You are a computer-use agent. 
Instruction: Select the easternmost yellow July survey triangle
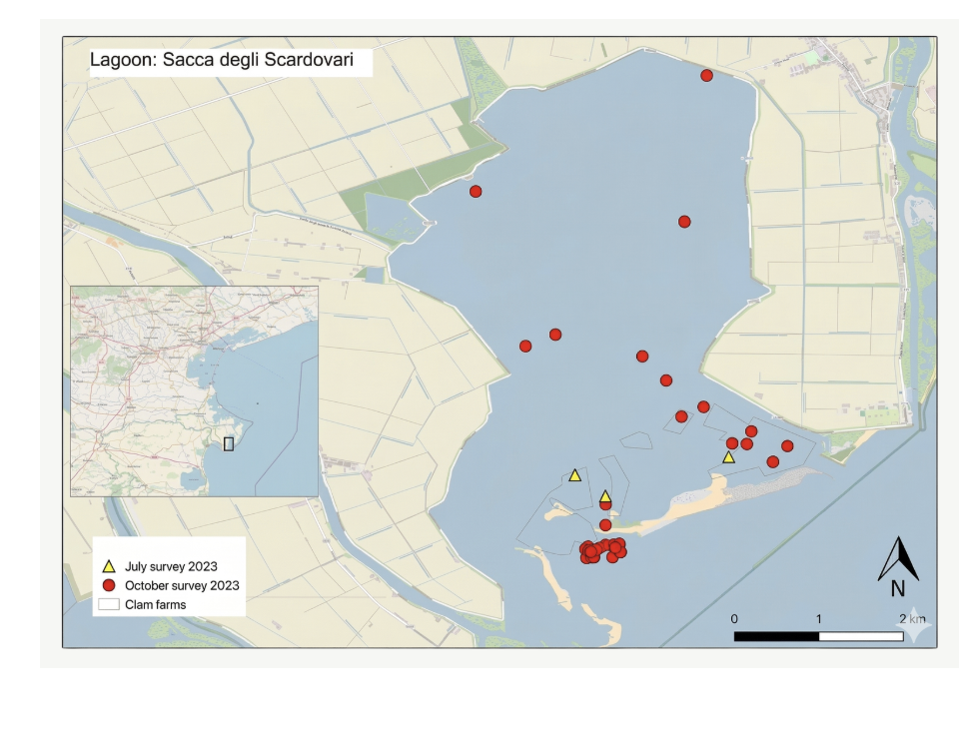click(x=728, y=457)
